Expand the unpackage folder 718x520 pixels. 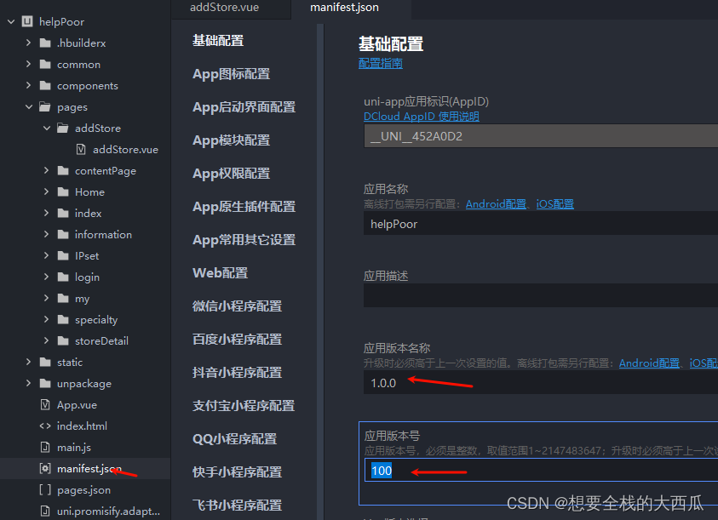[x=26, y=383]
